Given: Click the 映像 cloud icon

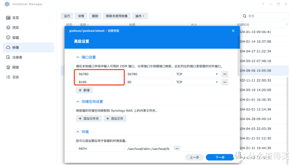Looking at the screenshot, I should pos(8,47).
